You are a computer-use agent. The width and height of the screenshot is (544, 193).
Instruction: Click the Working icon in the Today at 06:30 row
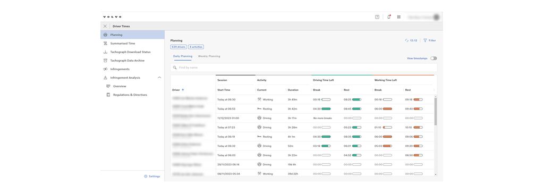[259, 99]
